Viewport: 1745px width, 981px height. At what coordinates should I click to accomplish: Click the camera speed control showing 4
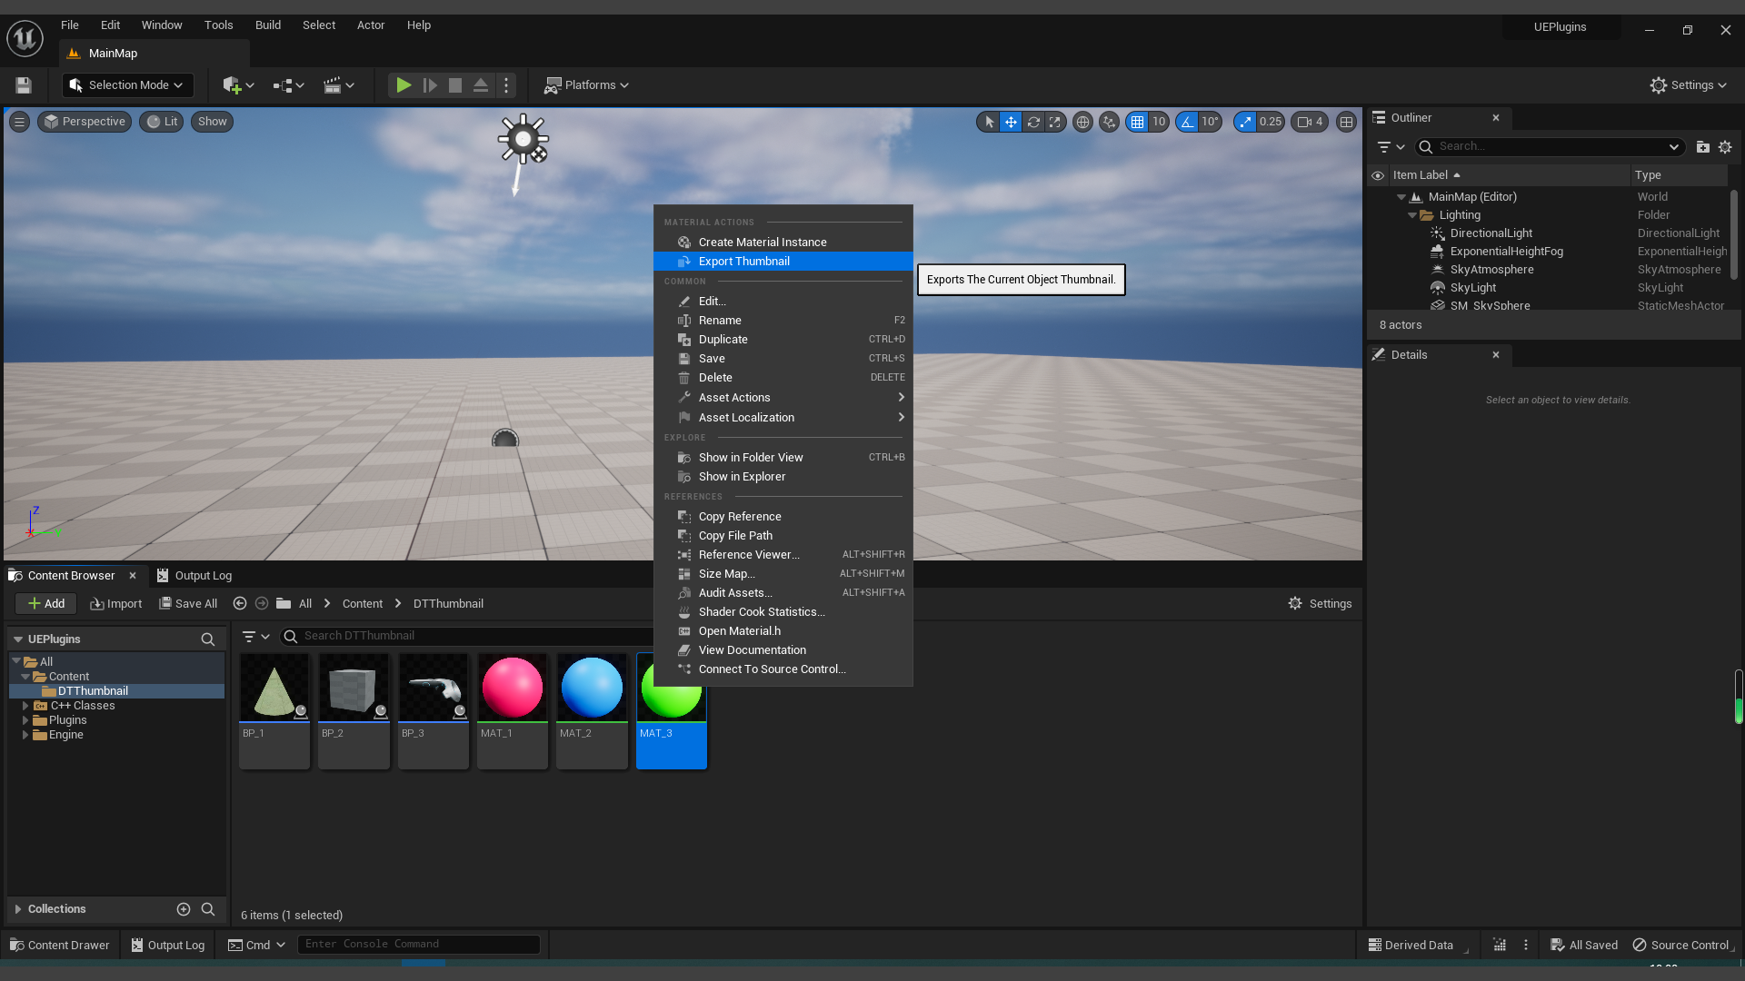click(x=1309, y=121)
